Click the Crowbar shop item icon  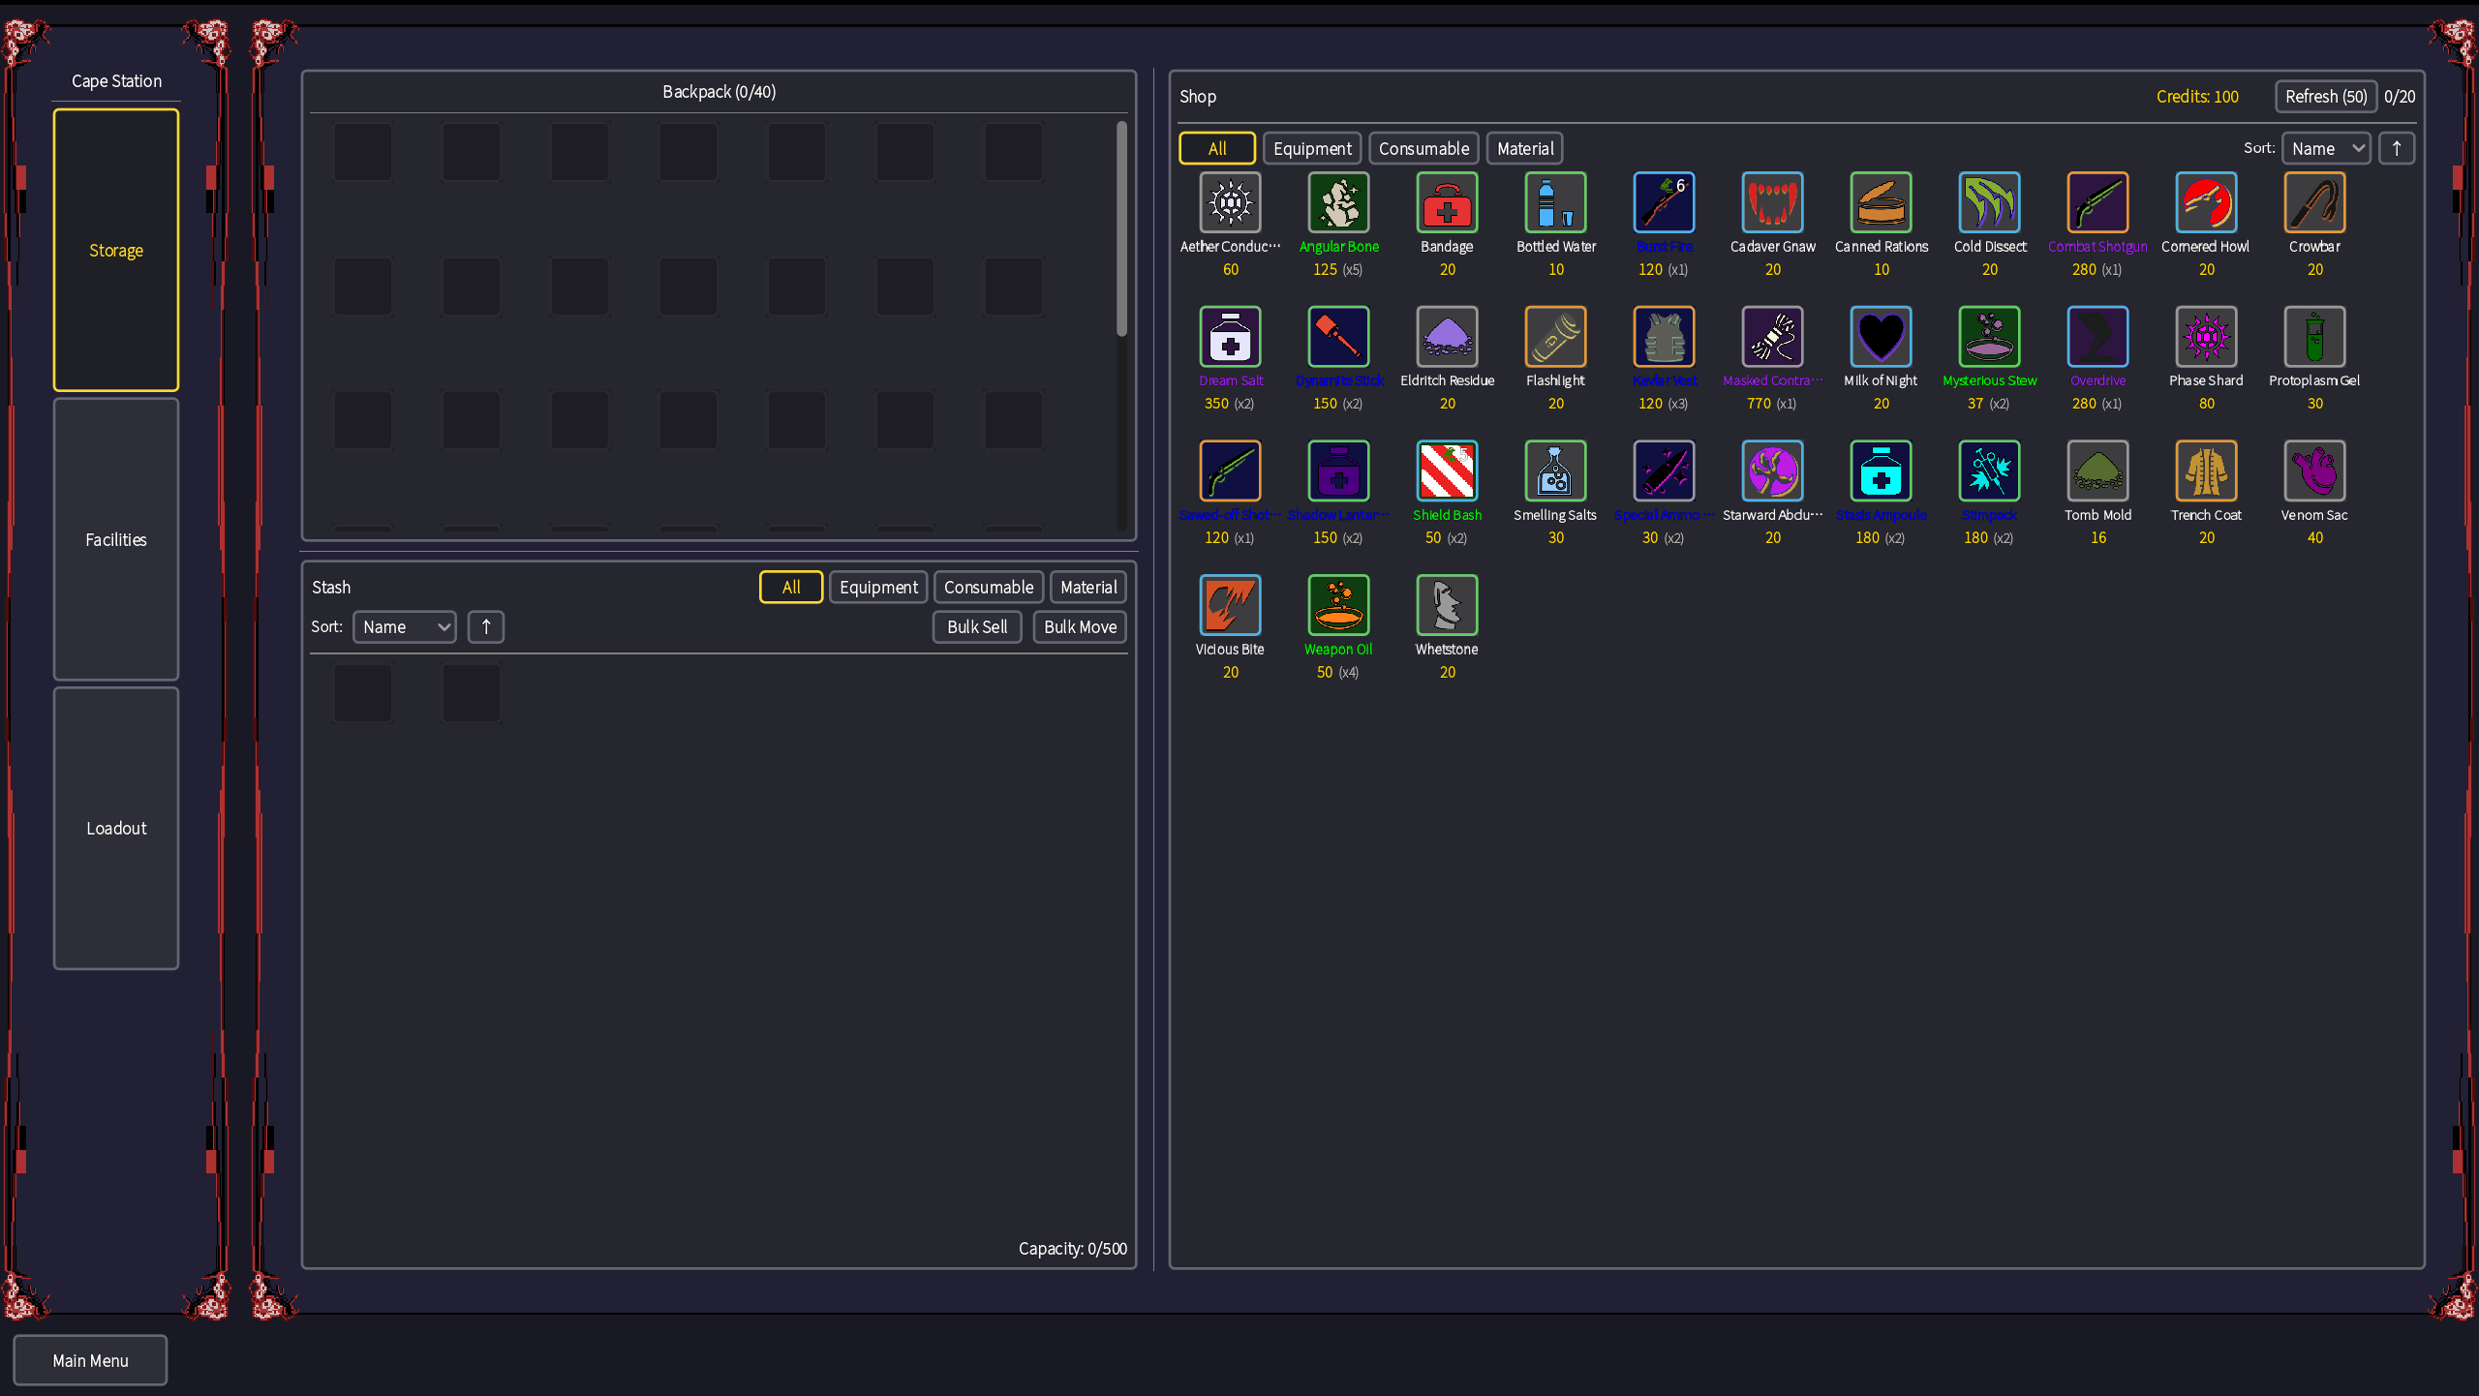2314,203
